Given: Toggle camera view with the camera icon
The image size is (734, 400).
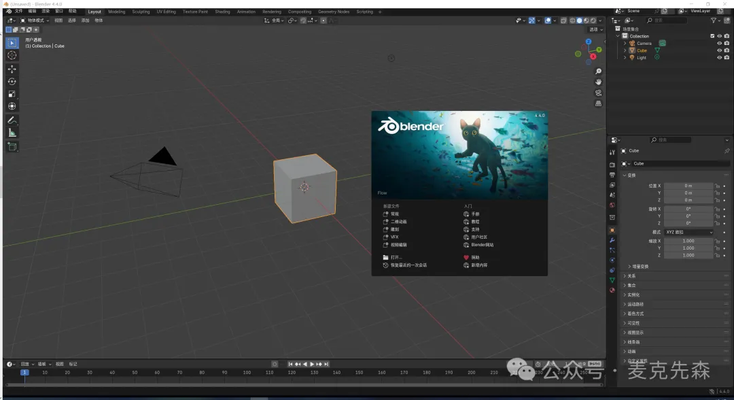Looking at the screenshot, I should coord(598,93).
